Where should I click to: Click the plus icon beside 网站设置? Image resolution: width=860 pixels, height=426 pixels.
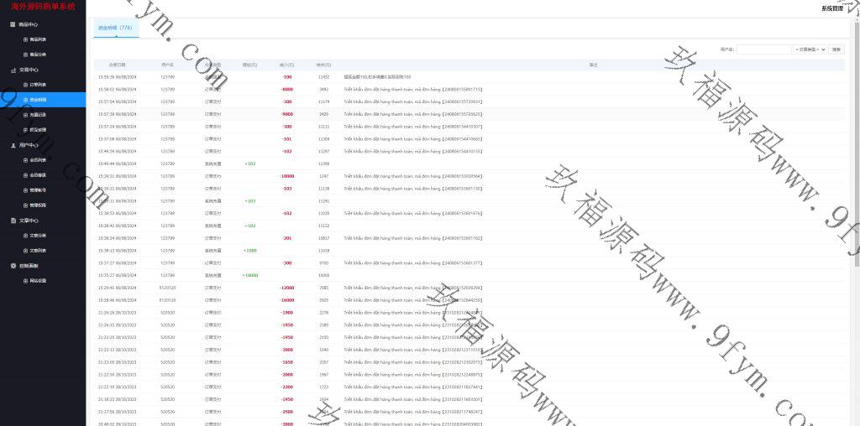[x=25, y=281]
